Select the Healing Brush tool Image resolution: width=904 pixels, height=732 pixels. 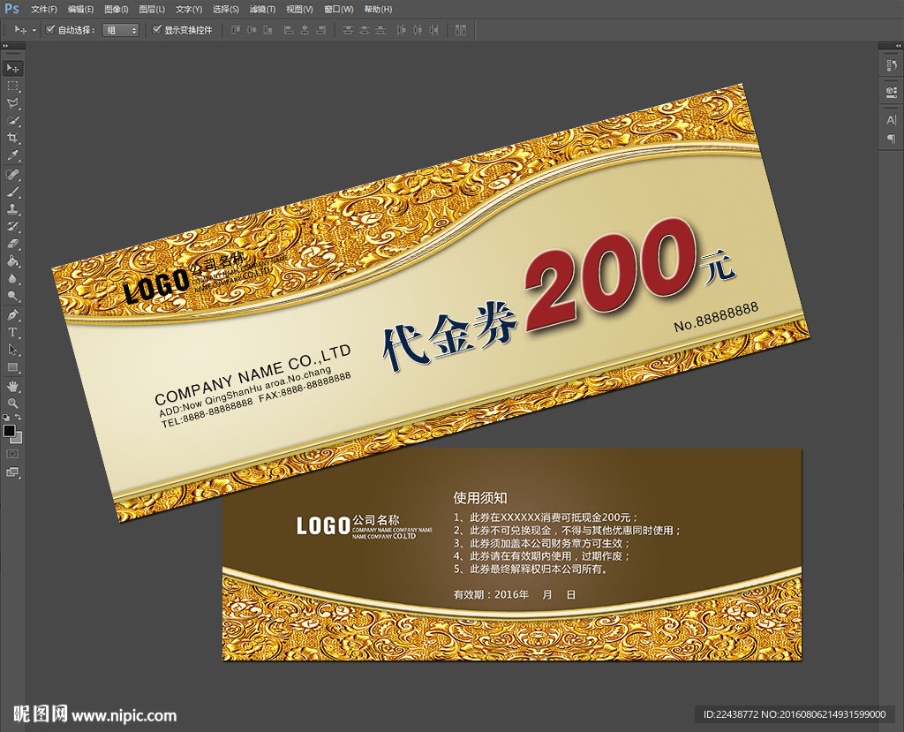12,174
